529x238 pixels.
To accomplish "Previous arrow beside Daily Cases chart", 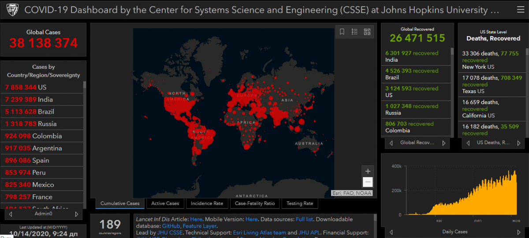I will coord(391,231).
